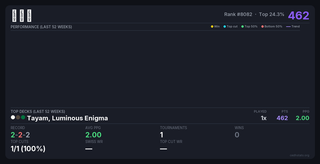This screenshot has height=164, width=320.
Task: Toggle the Bottom 50% legend entry
Action: pyautogui.click(x=271, y=27)
